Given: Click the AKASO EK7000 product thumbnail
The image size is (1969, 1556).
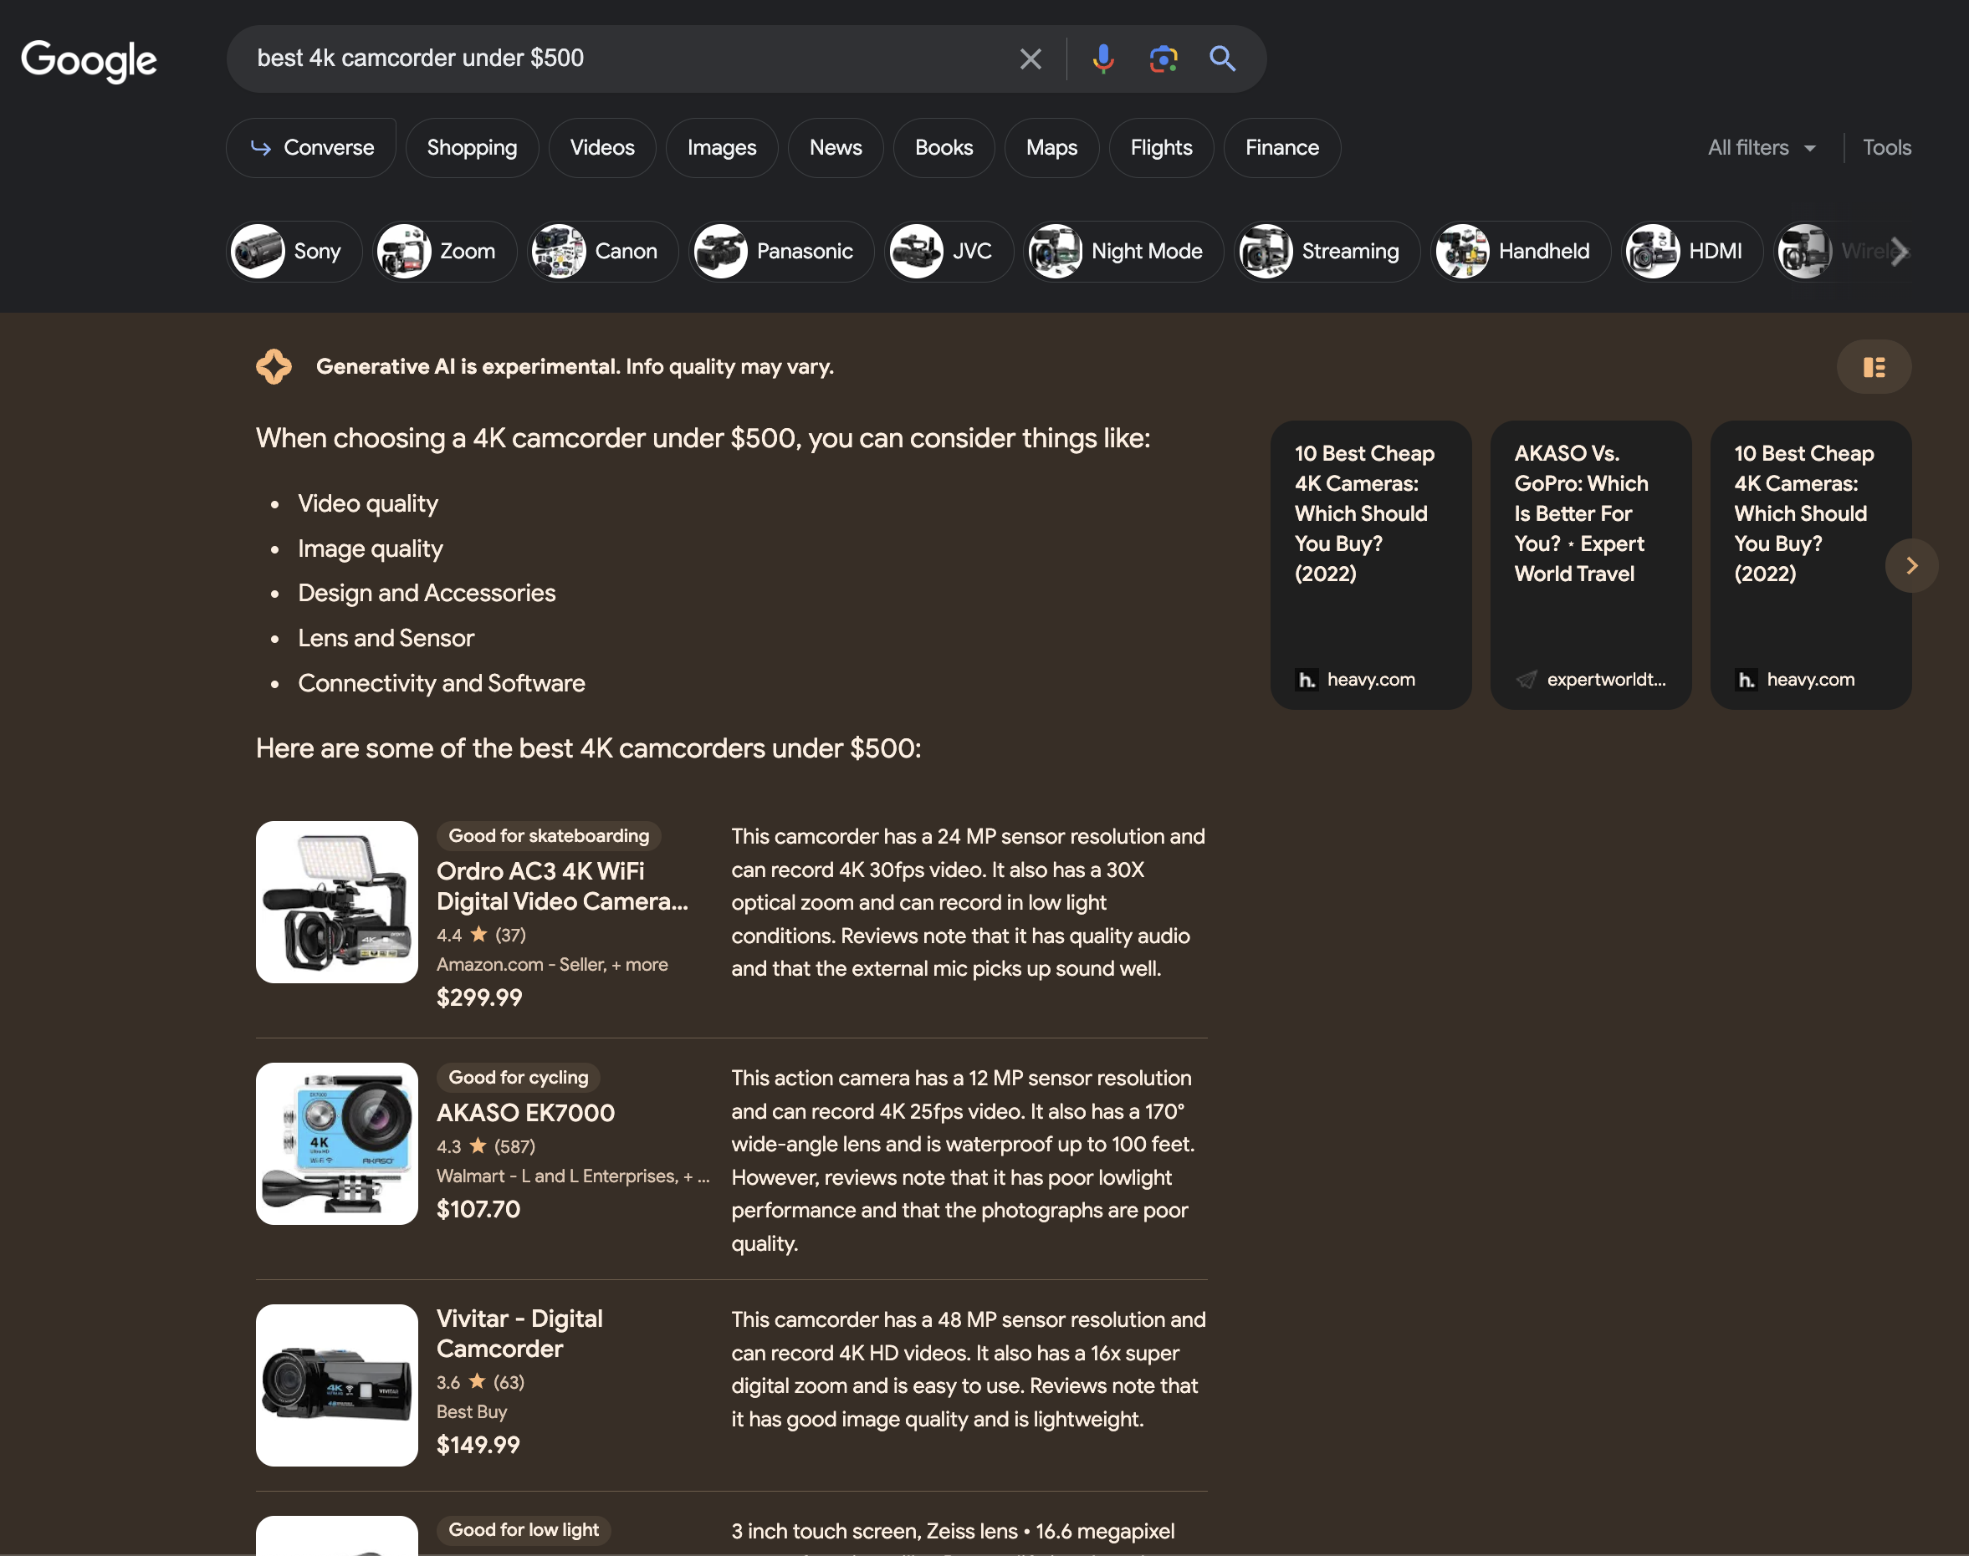Looking at the screenshot, I should tap(336, 1143).
